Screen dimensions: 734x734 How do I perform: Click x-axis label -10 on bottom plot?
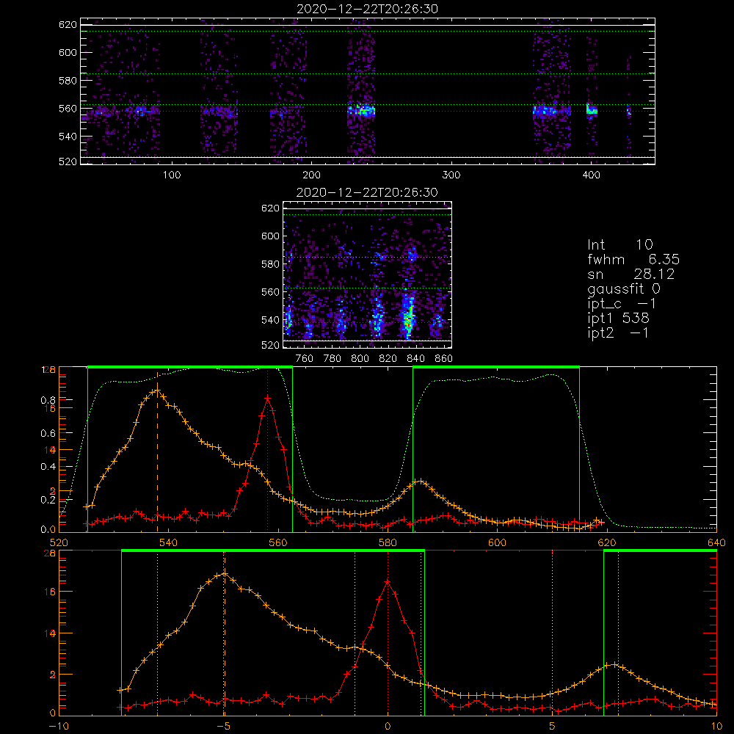point(59,726)
